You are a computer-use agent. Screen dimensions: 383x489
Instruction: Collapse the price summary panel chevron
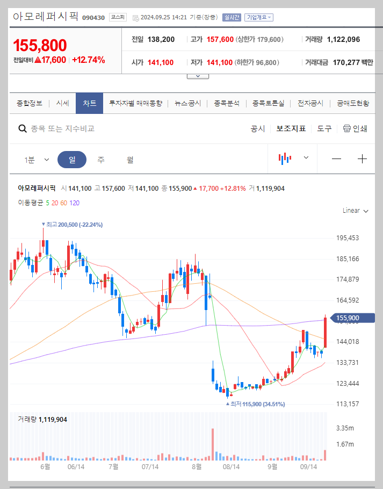click(198, 76)
